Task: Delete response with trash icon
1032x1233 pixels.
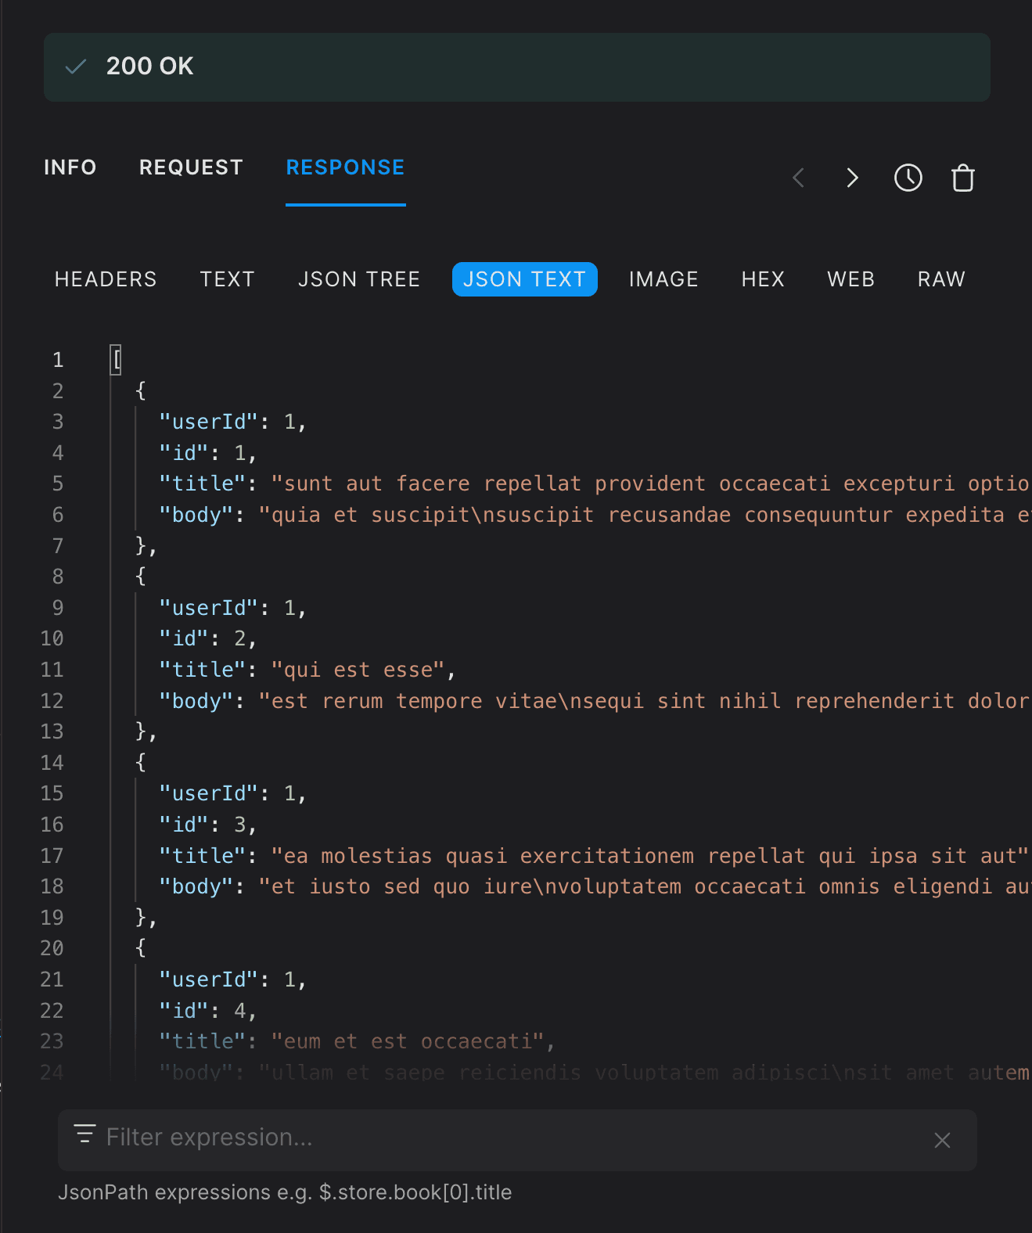Action: pos(963,178)
